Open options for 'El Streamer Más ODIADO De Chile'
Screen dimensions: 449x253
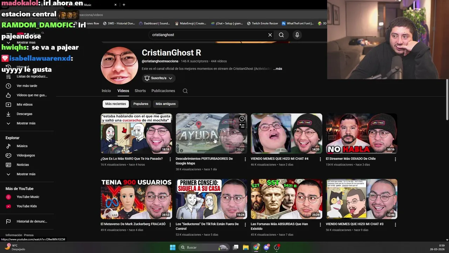395,159
